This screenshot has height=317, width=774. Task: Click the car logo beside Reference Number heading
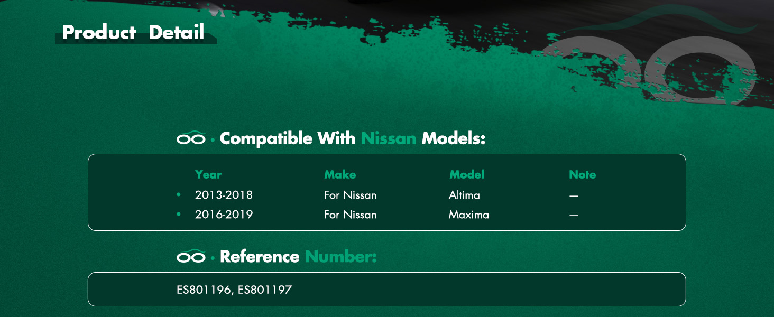click(x=191, y=256)
